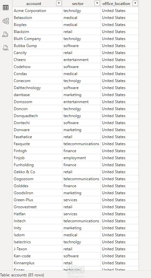Open the office_location column filter dropdown
151x278 pixels.
135,3
